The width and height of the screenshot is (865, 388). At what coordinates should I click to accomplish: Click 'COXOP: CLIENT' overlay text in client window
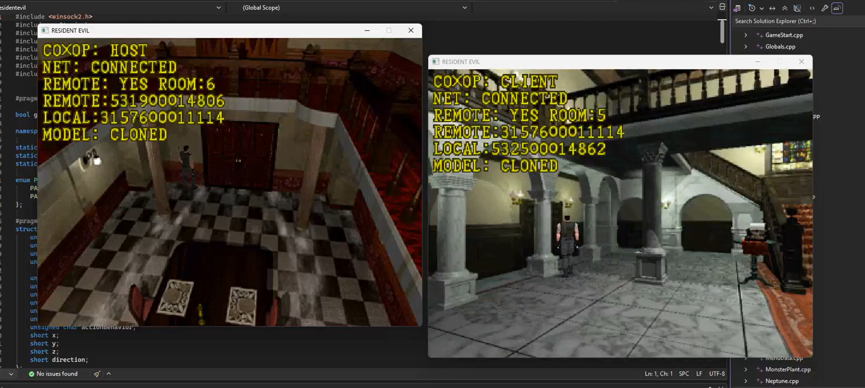(495, 82)
